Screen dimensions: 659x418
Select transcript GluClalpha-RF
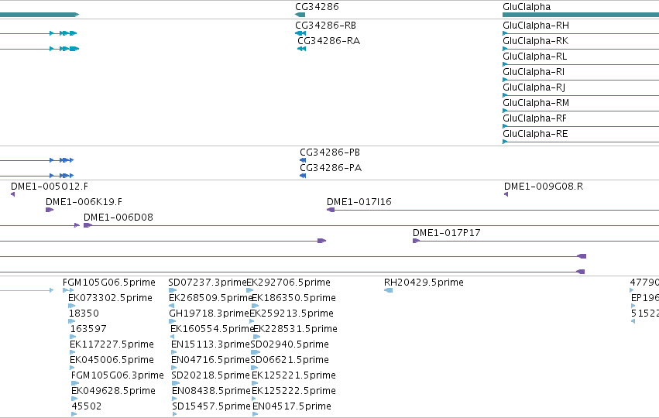coord(534,118)
